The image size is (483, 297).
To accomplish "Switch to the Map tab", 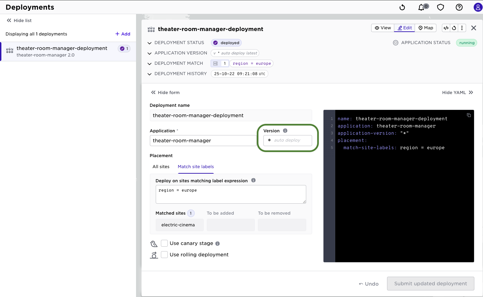I will click(x=426, y=28).
